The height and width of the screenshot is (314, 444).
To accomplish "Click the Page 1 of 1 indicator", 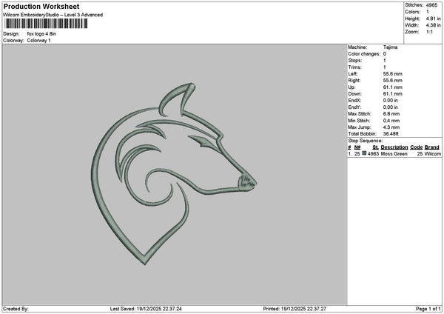I will click(428, 309).
